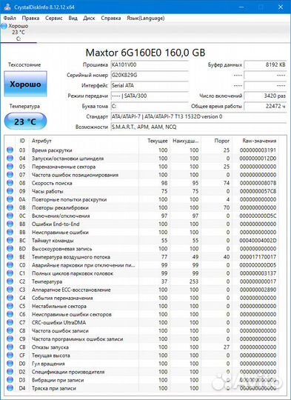This screenshot has height=400, width=291.
Task: Click the Прошивка field KA101V00
Action: (150, 64)
